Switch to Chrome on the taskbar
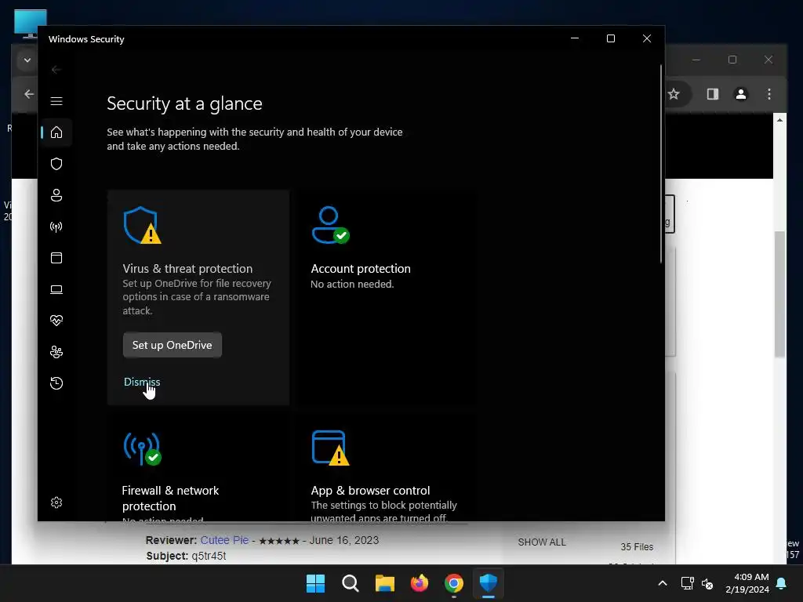Viewport: 803px width, 602px height. click(454, 583)
